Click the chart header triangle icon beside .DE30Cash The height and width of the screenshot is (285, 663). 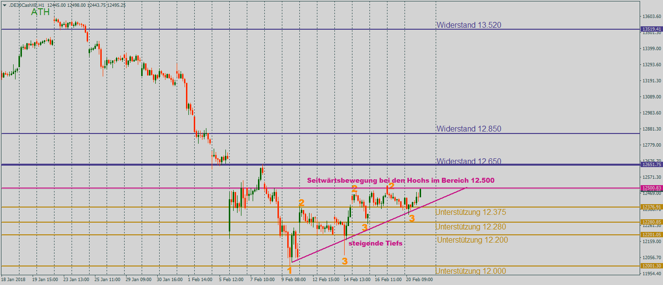[4, 4]
